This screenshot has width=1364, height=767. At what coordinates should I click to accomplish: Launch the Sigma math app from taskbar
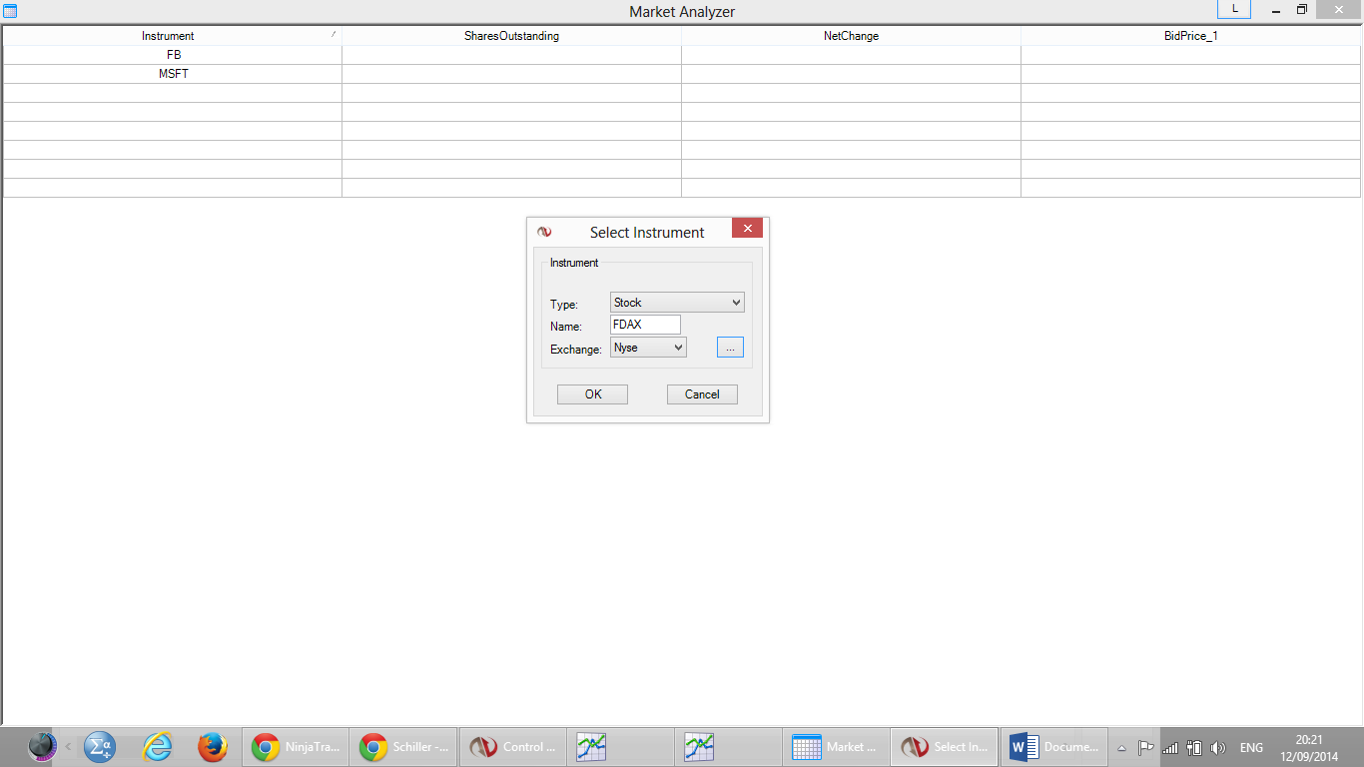pos(100,746)
